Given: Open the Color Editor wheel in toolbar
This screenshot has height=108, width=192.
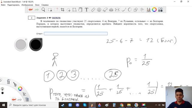Looking at the screenshot, I should 154,10.
